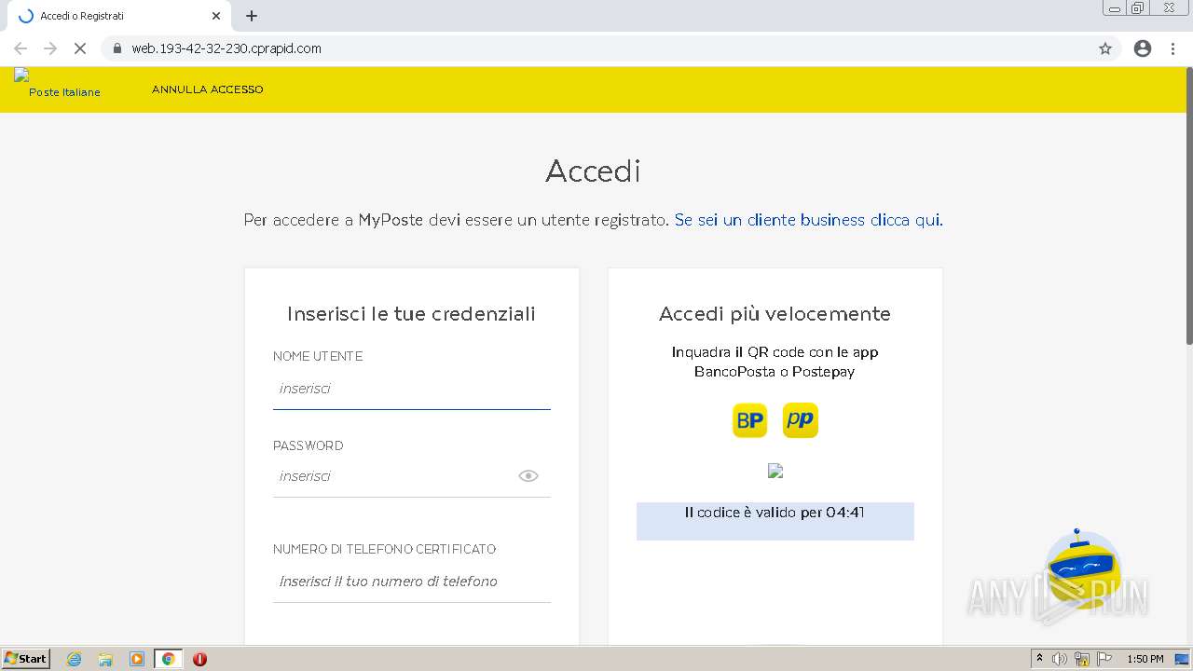Go back in browser history
Screen dimensions: 1193x671
(x=21, y=48)
